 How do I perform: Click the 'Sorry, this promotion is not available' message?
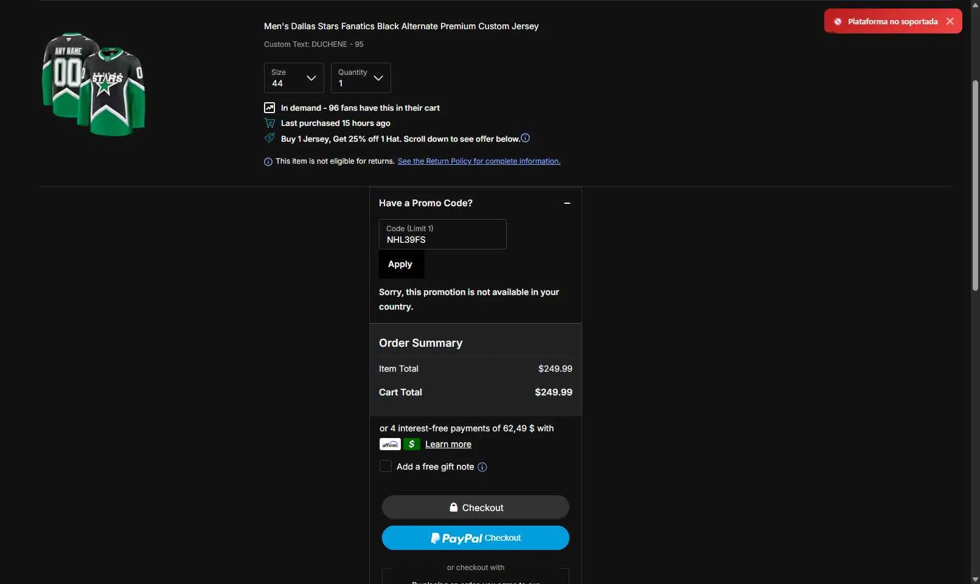(469, 299)
